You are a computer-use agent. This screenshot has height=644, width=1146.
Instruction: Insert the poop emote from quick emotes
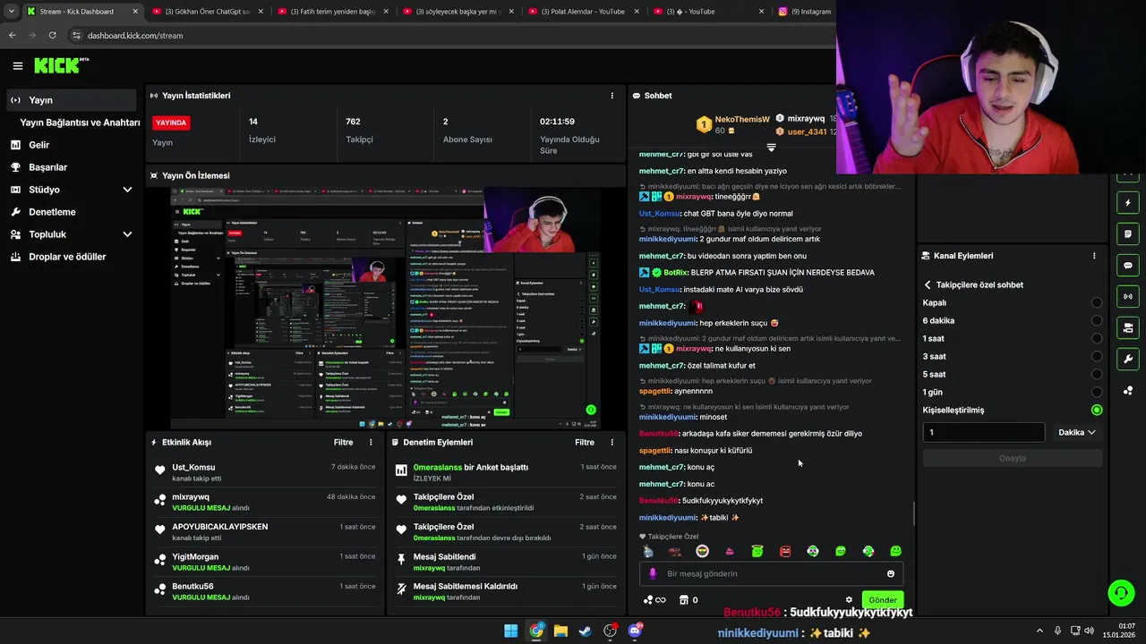[730, 551]
